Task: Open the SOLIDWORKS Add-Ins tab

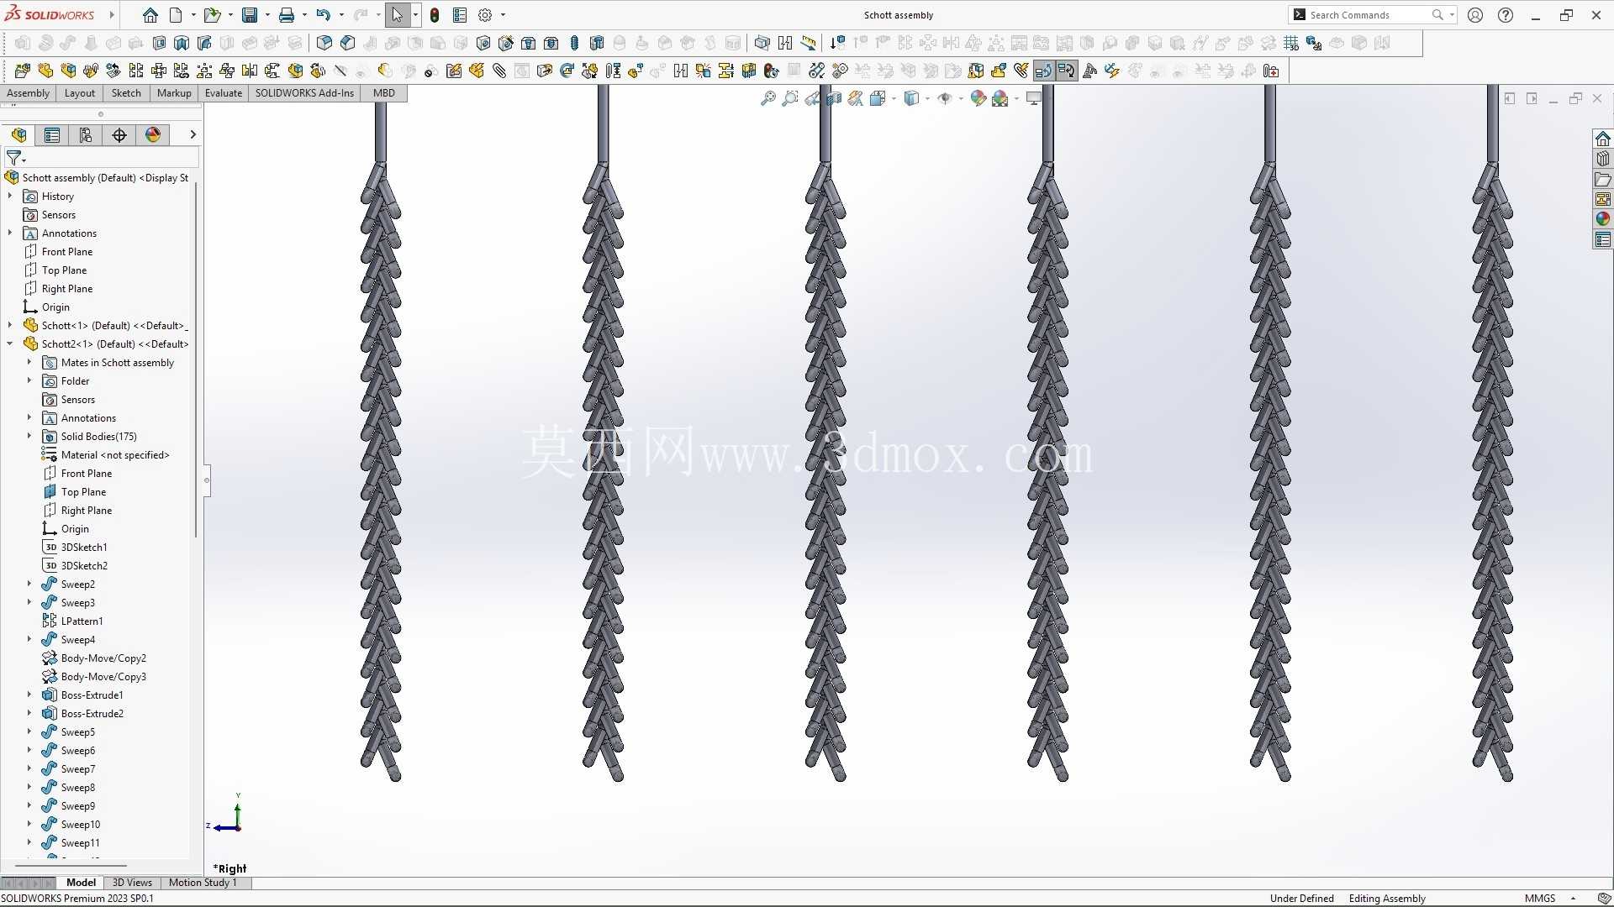Action: pyautogui.click(x=304, y=93)
